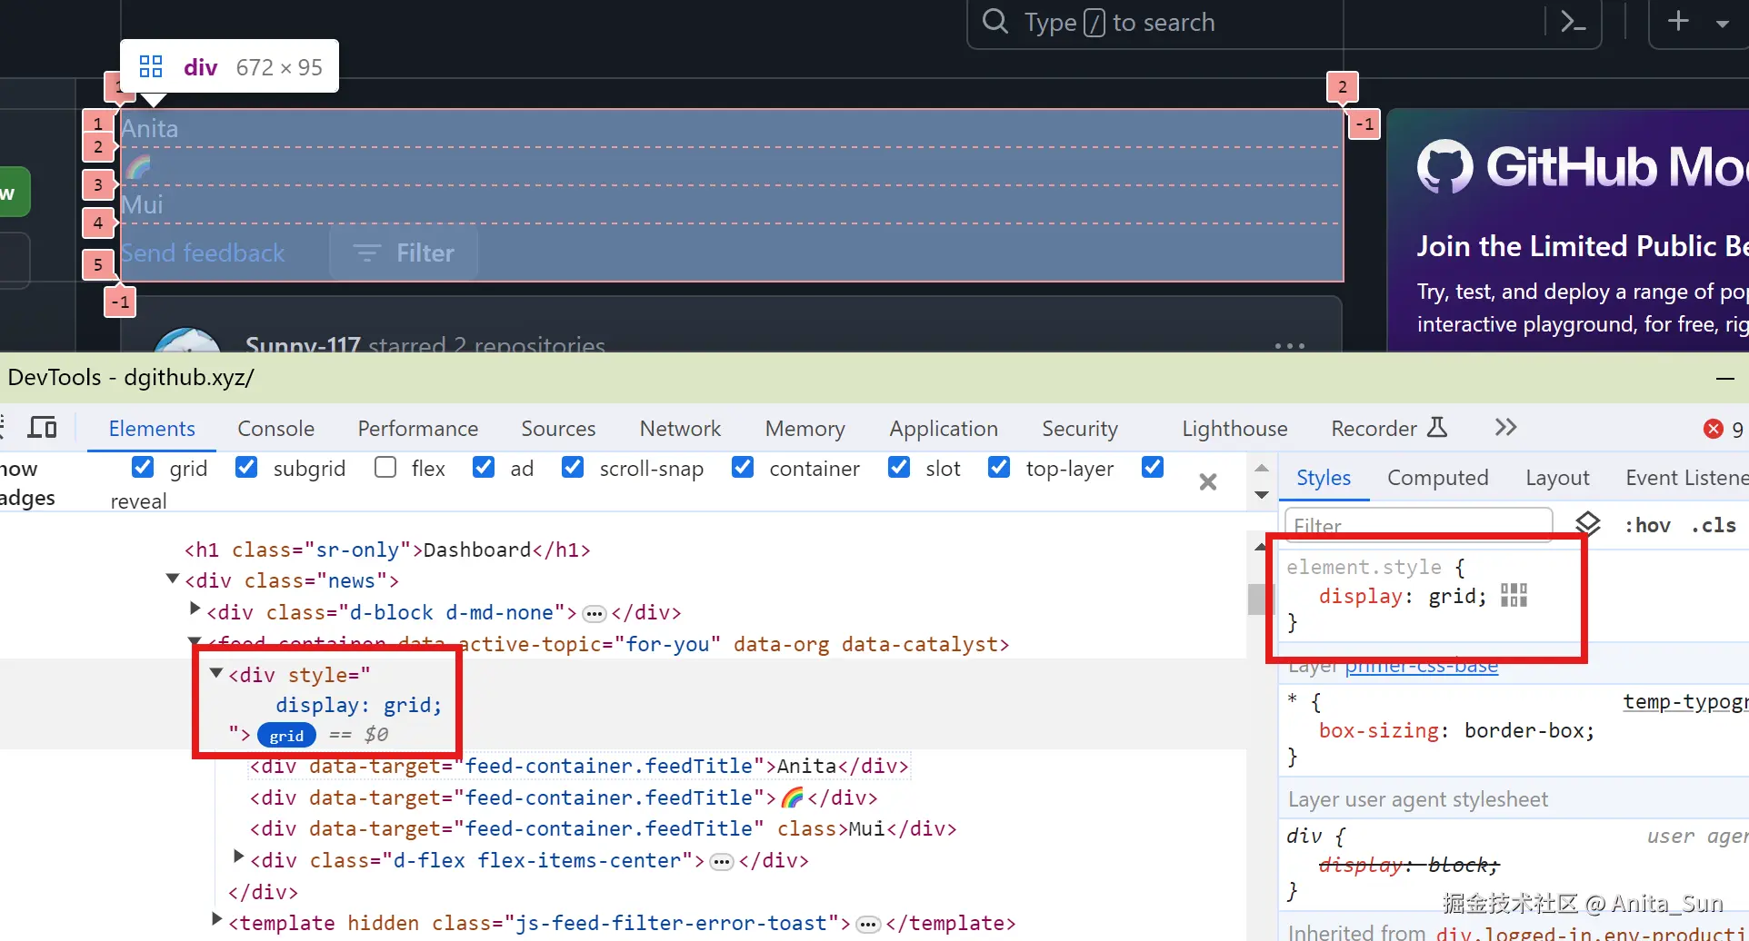Collapse the div style="display: grid" node
1749x941 pixels.
pyautogui.click(x=216, y=673)
